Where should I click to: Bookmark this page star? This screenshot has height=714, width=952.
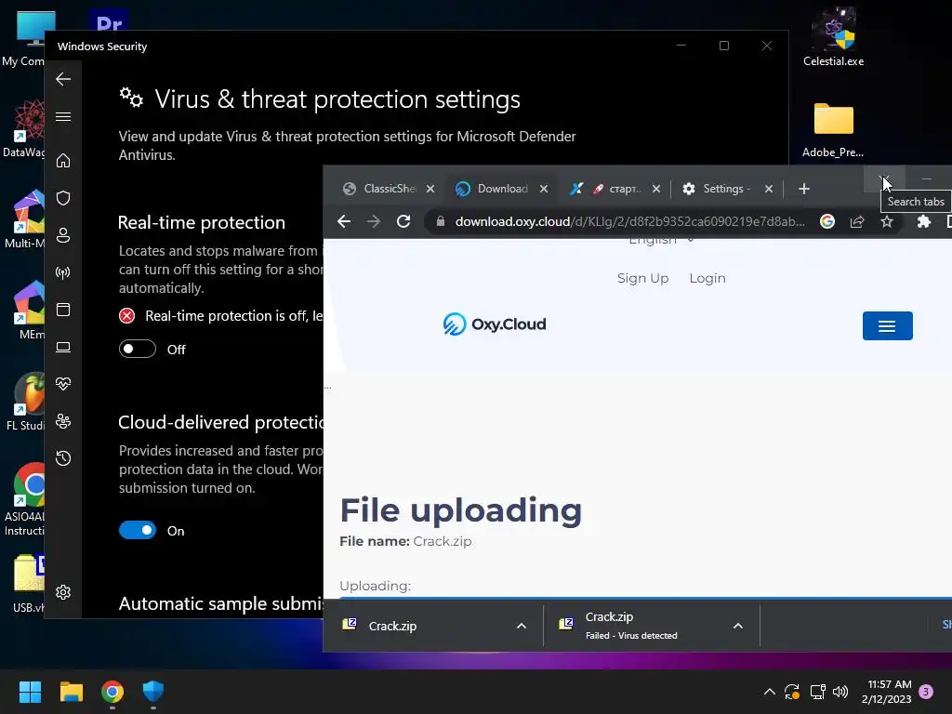coord(887,221)
